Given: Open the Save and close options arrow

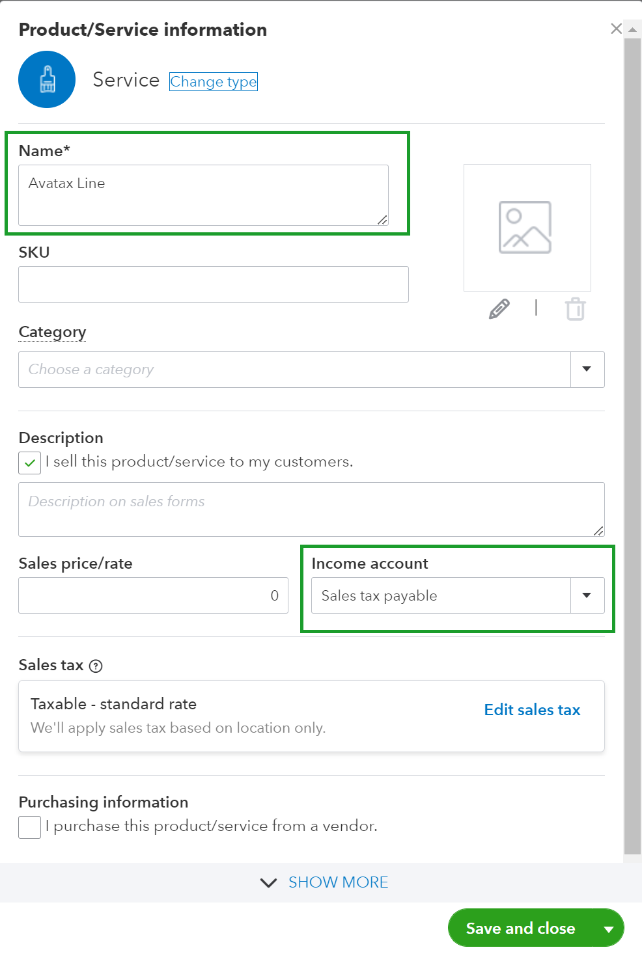Looking at the screenshot, I should (608, 928).
